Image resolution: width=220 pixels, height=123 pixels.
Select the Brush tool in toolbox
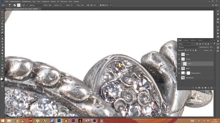tap(2, 36)
